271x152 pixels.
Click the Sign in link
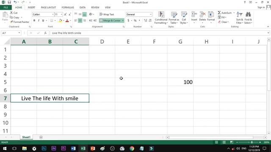[261, 8]
